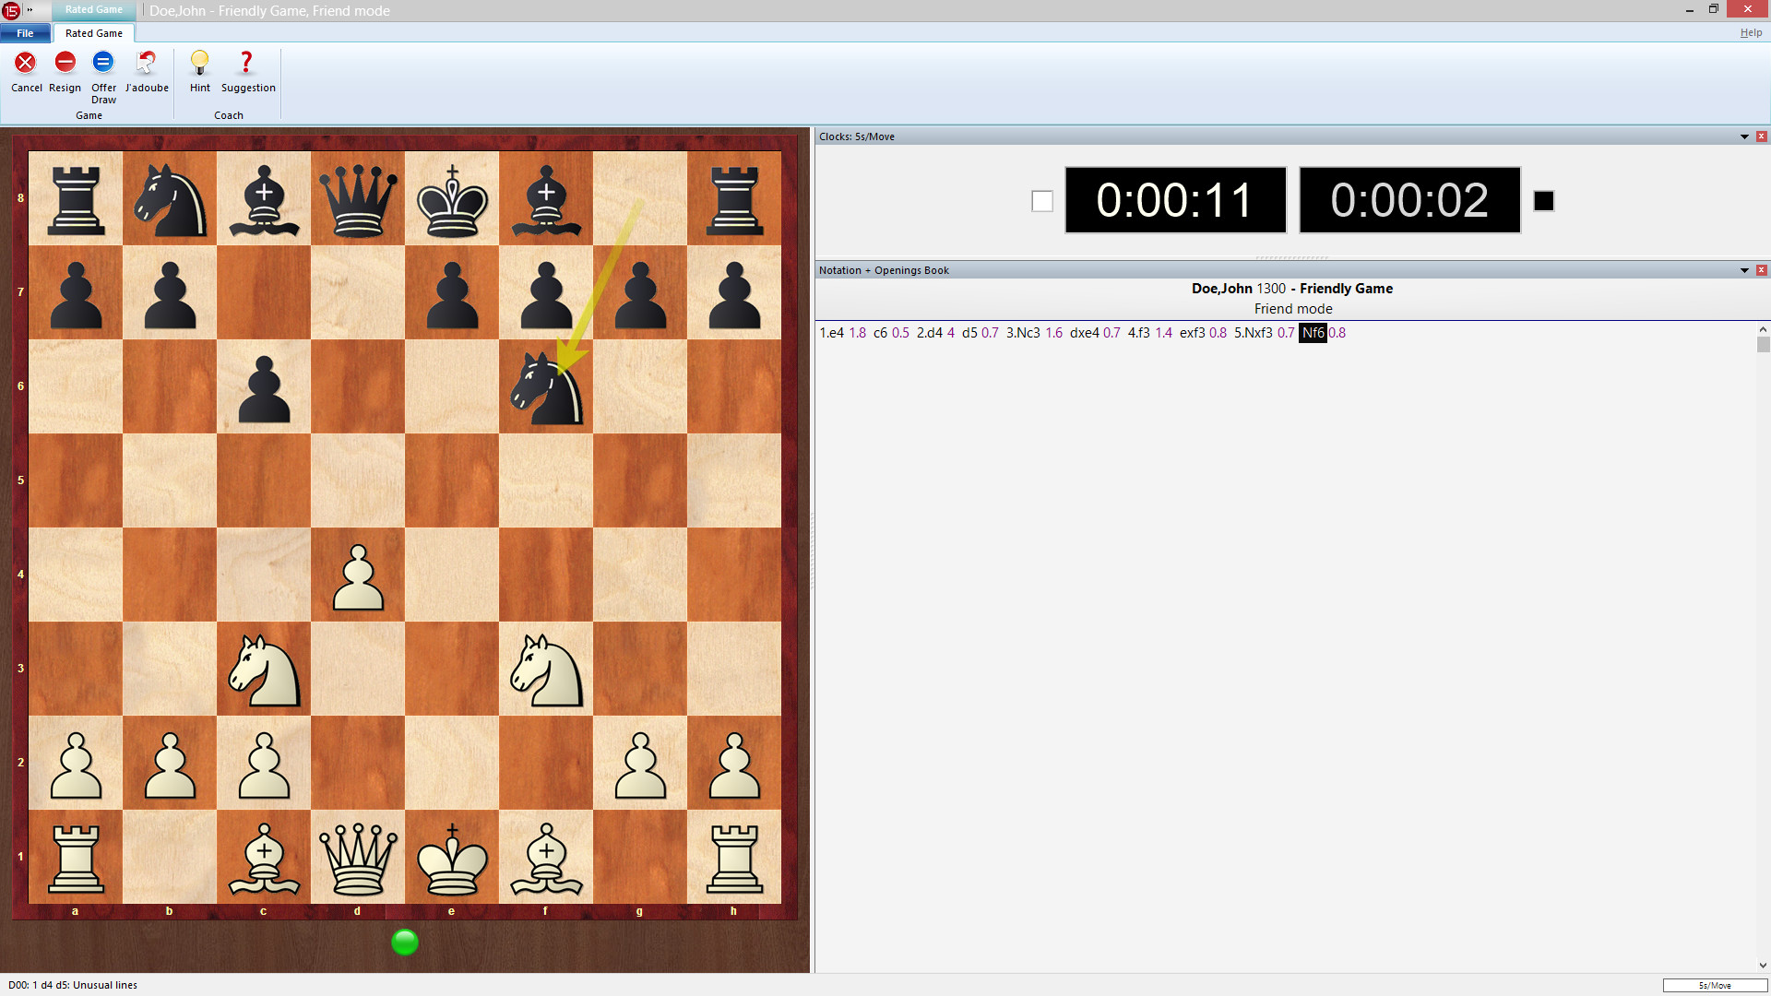Close the Clocks panel
The width and height of the screenshot is (1771, 996).
(x=1762, y=136)
